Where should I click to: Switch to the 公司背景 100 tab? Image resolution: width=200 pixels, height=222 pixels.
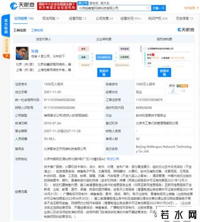coord(24,18)
